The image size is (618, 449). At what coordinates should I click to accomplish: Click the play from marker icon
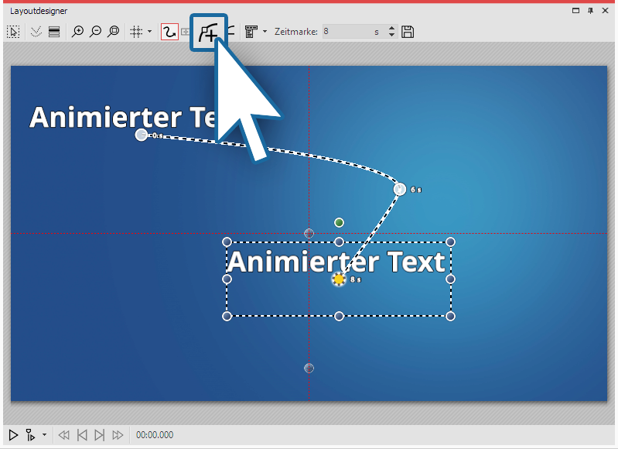pyautogui.click(x=31, y=435)
